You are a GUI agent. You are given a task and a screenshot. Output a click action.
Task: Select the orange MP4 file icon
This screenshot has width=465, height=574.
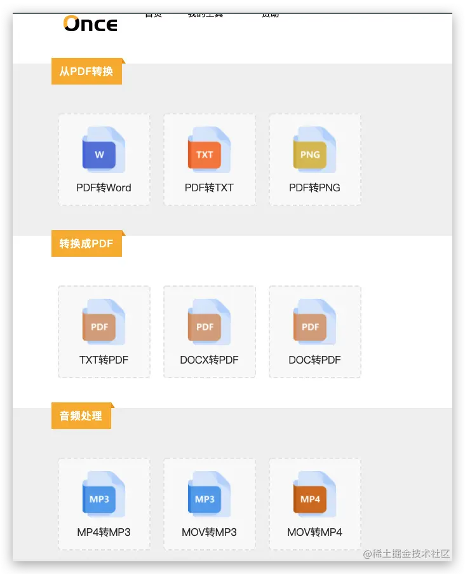[314, 494]
